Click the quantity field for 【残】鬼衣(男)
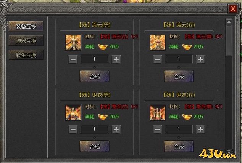The image size is (242, 163). (94, 129)
